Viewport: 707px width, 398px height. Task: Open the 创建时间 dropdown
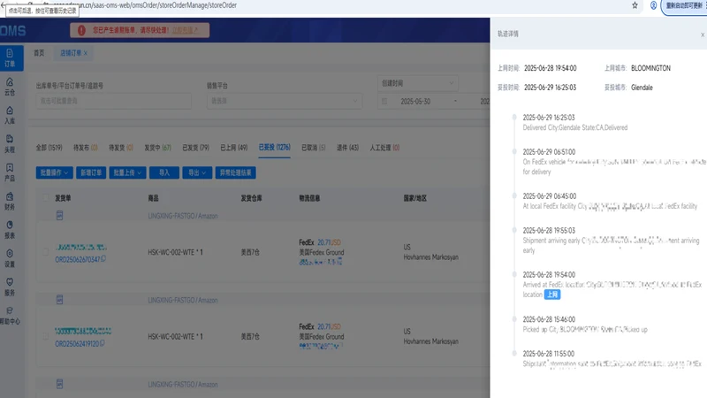coord(418,83)
